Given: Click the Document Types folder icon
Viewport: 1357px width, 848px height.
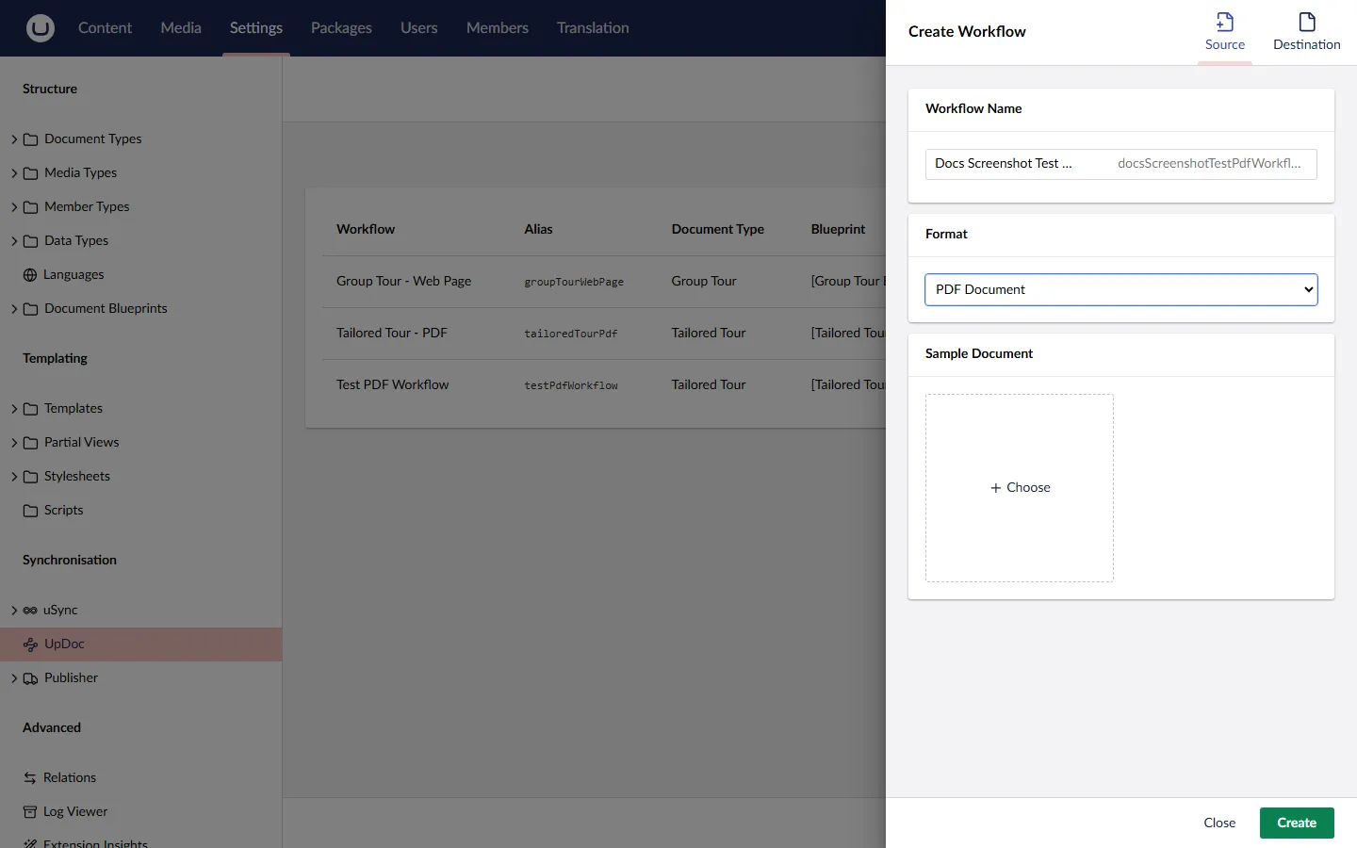Looking at the screenshot, I should 30,139.
